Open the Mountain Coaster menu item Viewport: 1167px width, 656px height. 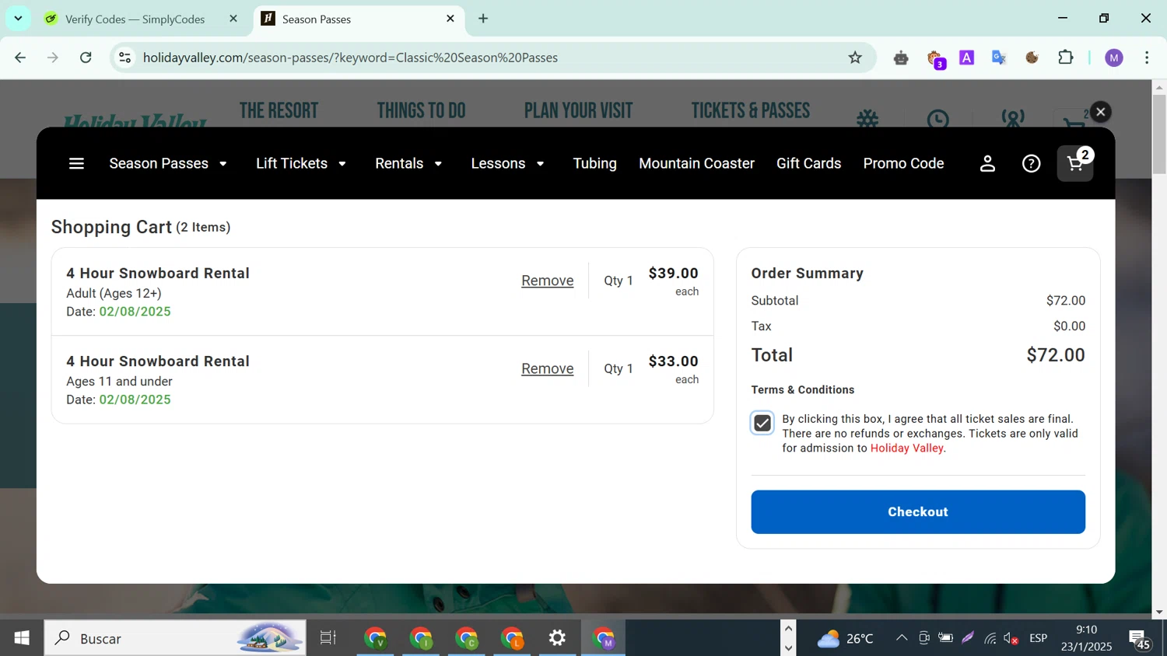tap(696, 163)
